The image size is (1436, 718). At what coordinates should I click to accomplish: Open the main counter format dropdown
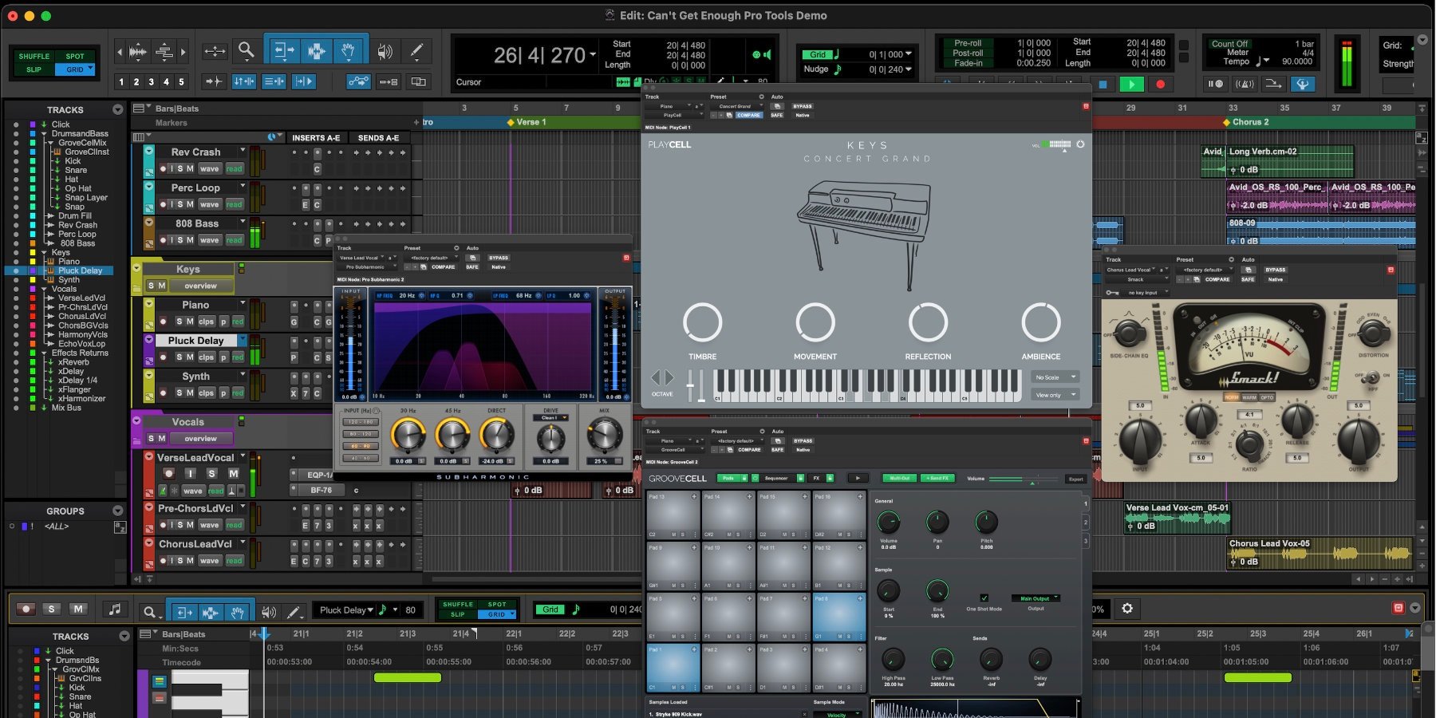593,56
